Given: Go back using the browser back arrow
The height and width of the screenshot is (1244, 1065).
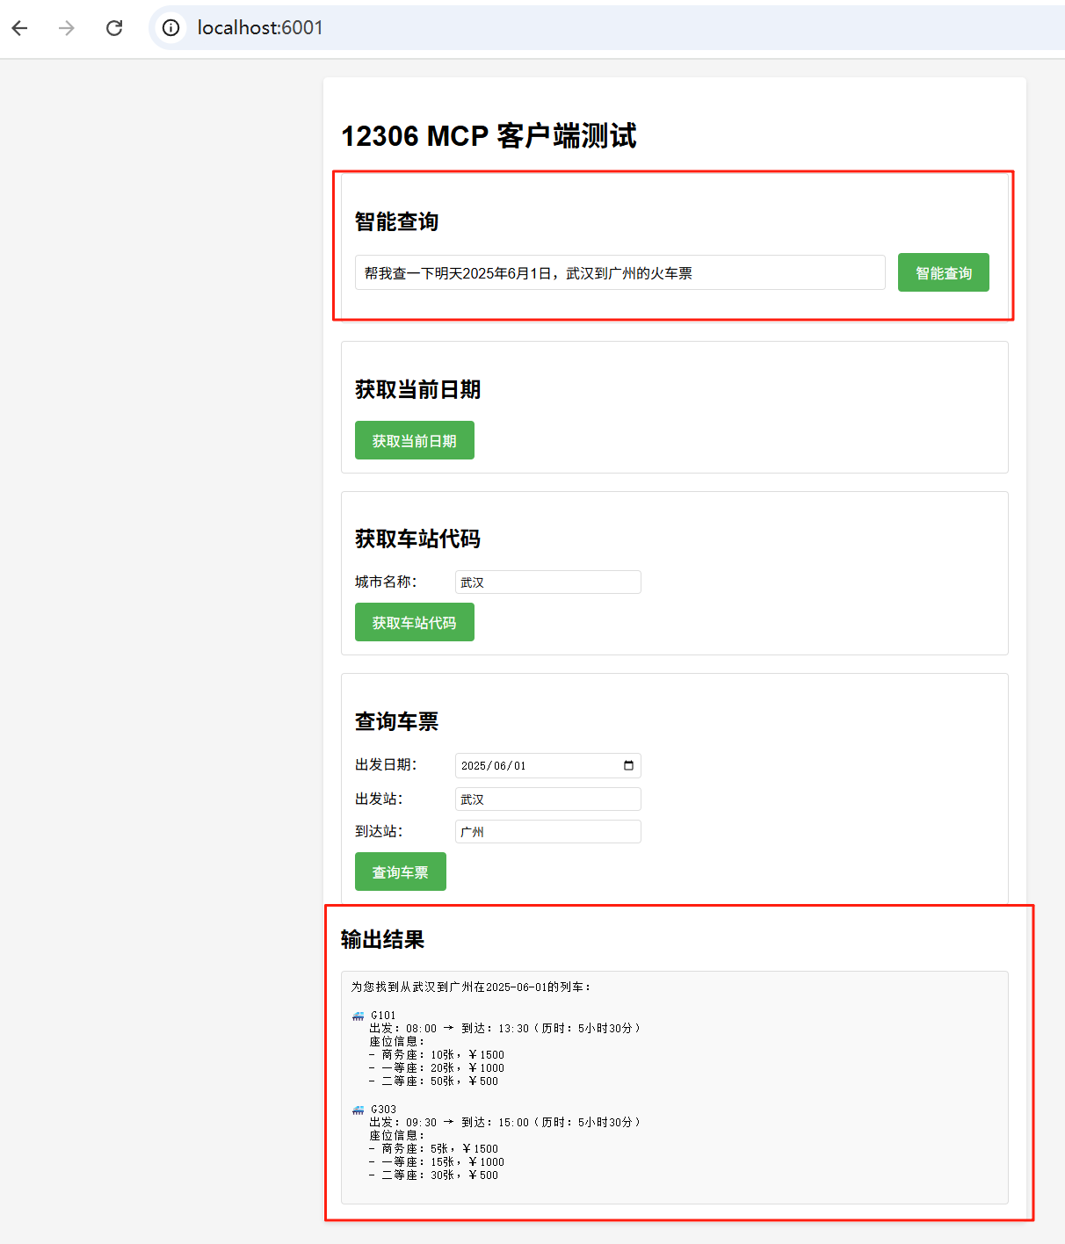Looking at the screenshot, I should (x=20, y=28).
